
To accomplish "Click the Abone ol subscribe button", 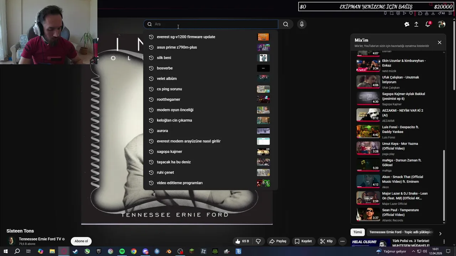I will 81,241.
